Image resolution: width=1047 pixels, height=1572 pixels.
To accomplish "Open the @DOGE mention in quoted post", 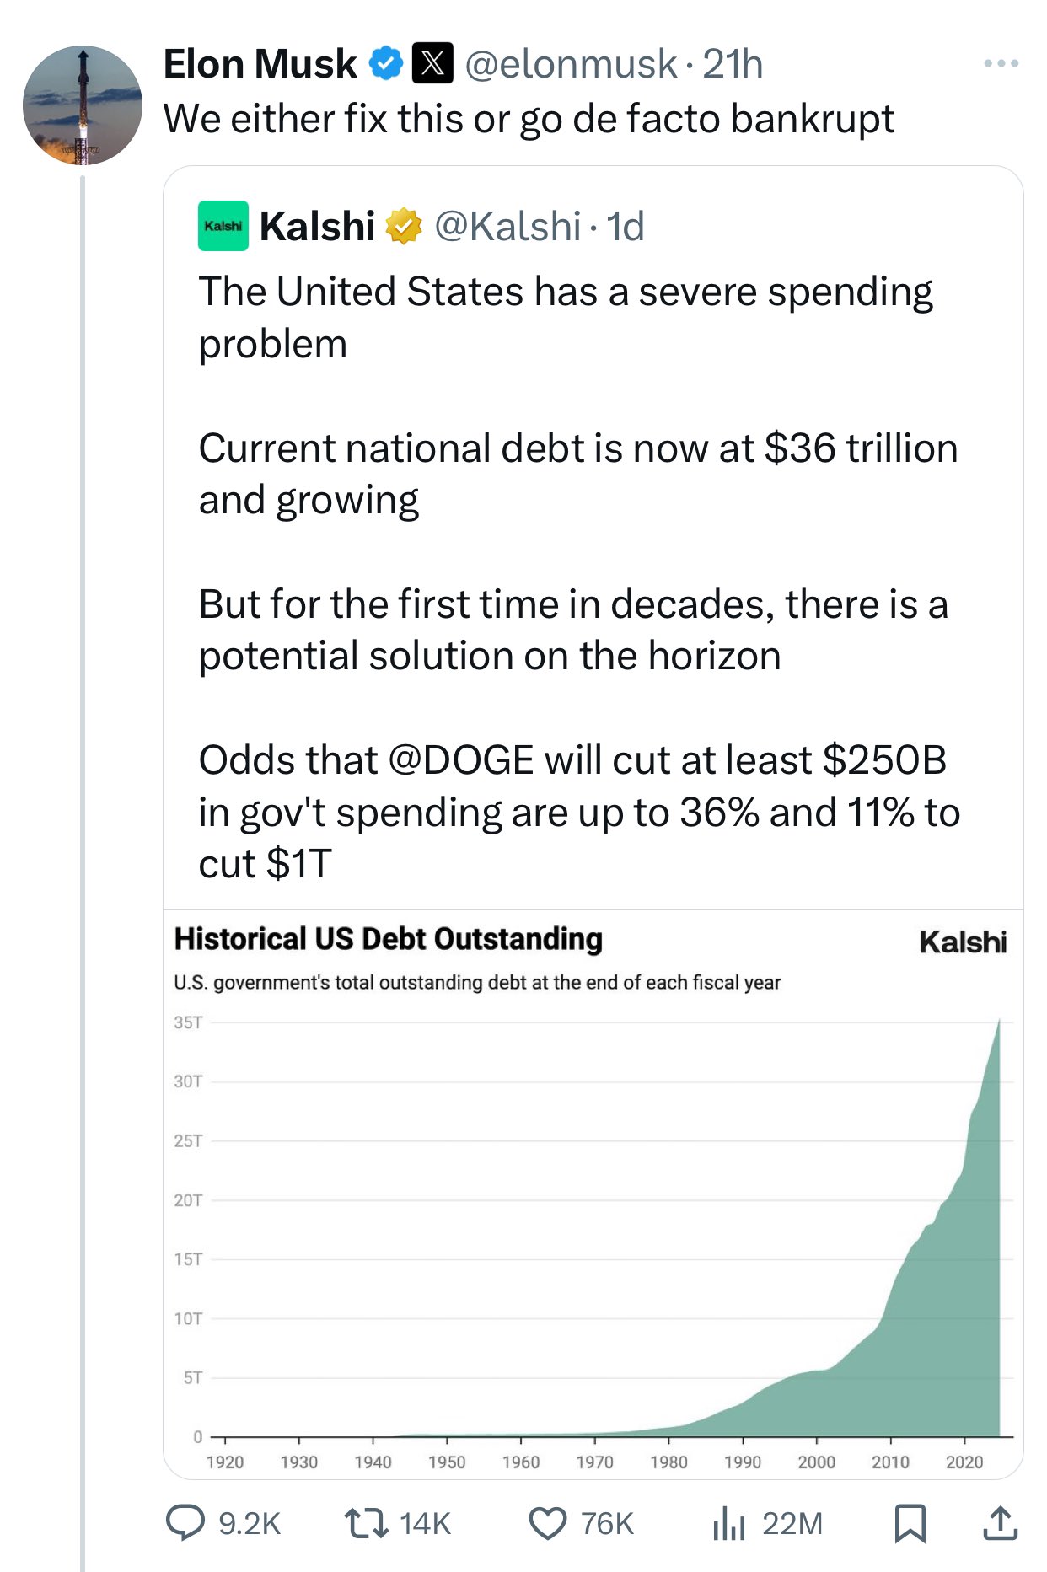I will (x=461, y=760).
